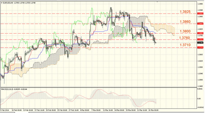Click the 5 Feb 2014 date label
Viewport: 205px width, 113px height.
(4, 110)
